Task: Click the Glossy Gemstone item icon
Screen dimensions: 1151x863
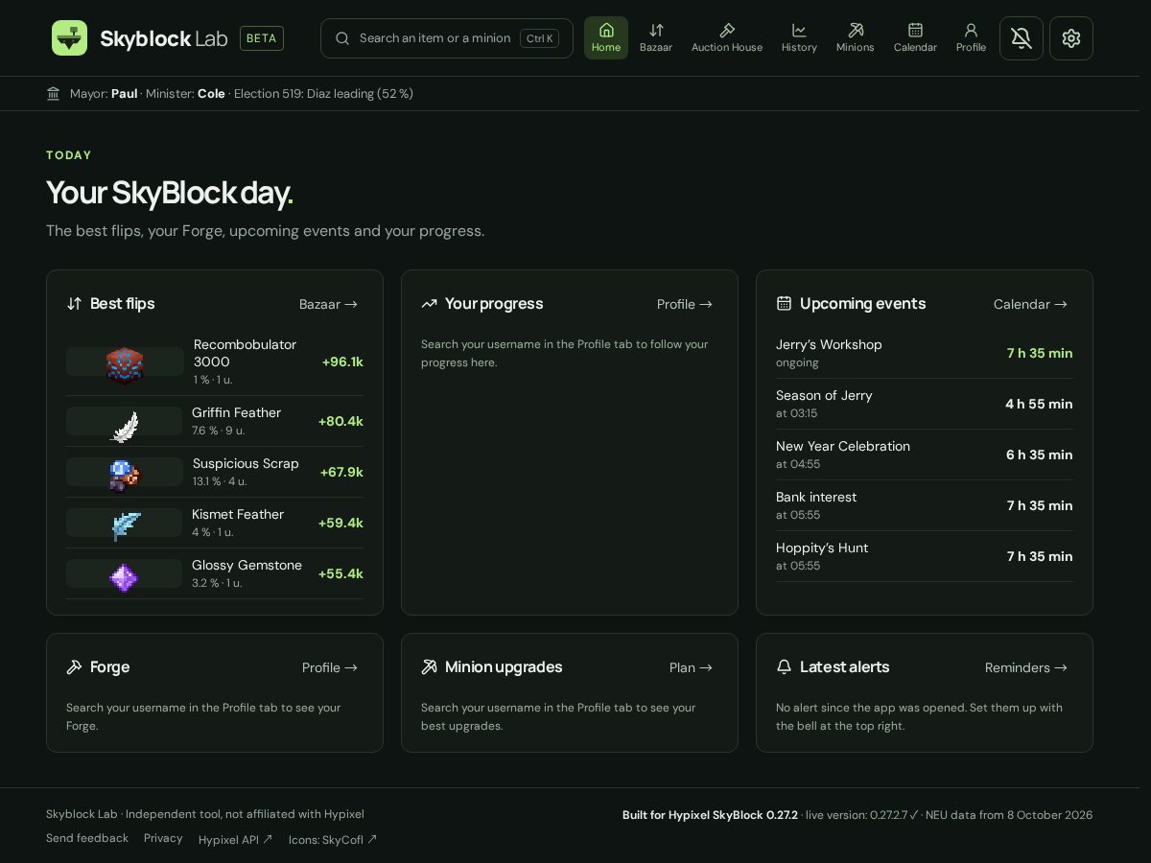Action: [124, 577]
